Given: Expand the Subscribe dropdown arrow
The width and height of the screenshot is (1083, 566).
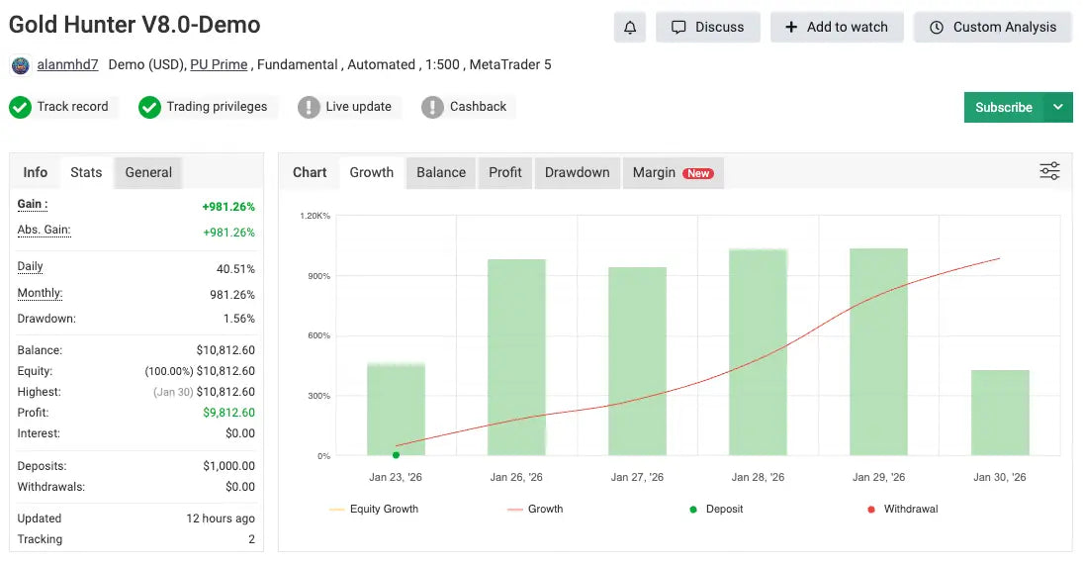Looking at the screenshot, I should pyautogui.click(x=1058, y=107).
